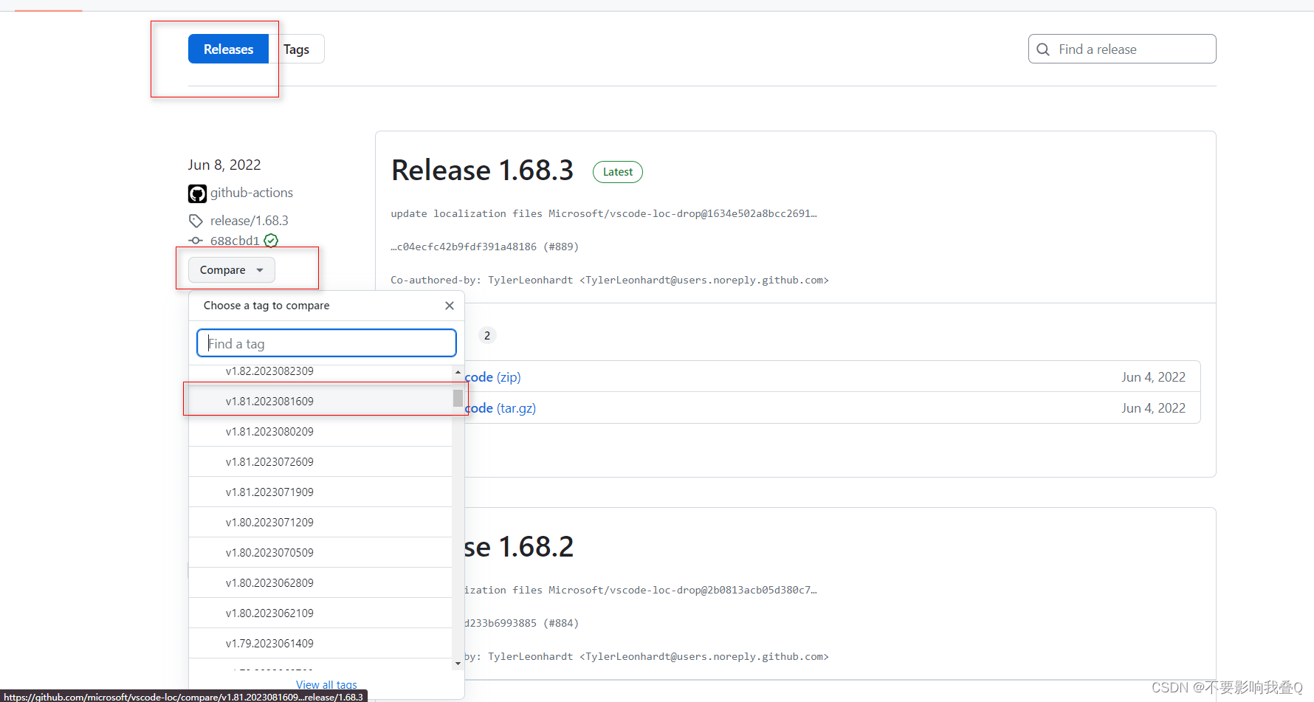
Task: Click the magnifier icon in release search box
Action: (1043, 49)
